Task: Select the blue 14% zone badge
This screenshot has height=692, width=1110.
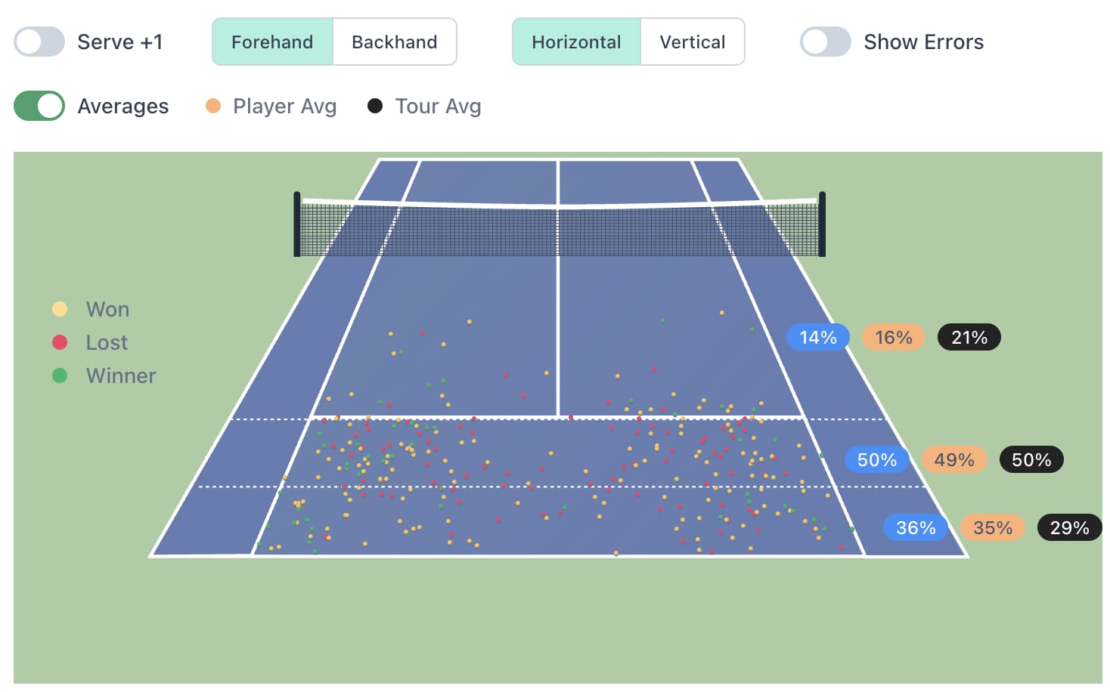Action: point(818,337)
